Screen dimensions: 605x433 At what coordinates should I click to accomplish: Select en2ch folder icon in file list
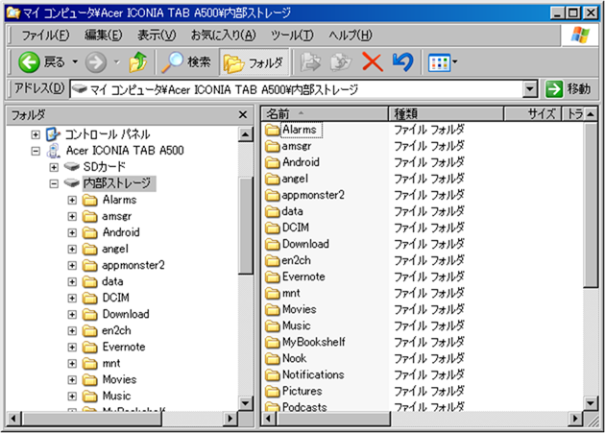click(273, 260)
